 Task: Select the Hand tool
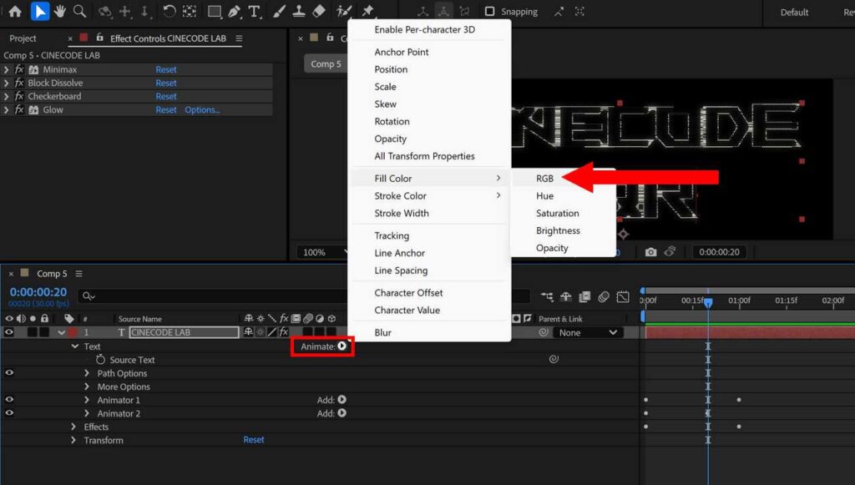click(60, 12)
